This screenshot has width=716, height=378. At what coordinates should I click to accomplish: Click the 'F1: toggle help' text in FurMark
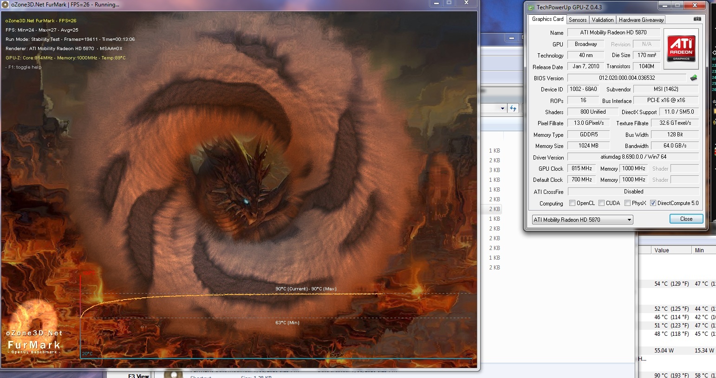24,67
